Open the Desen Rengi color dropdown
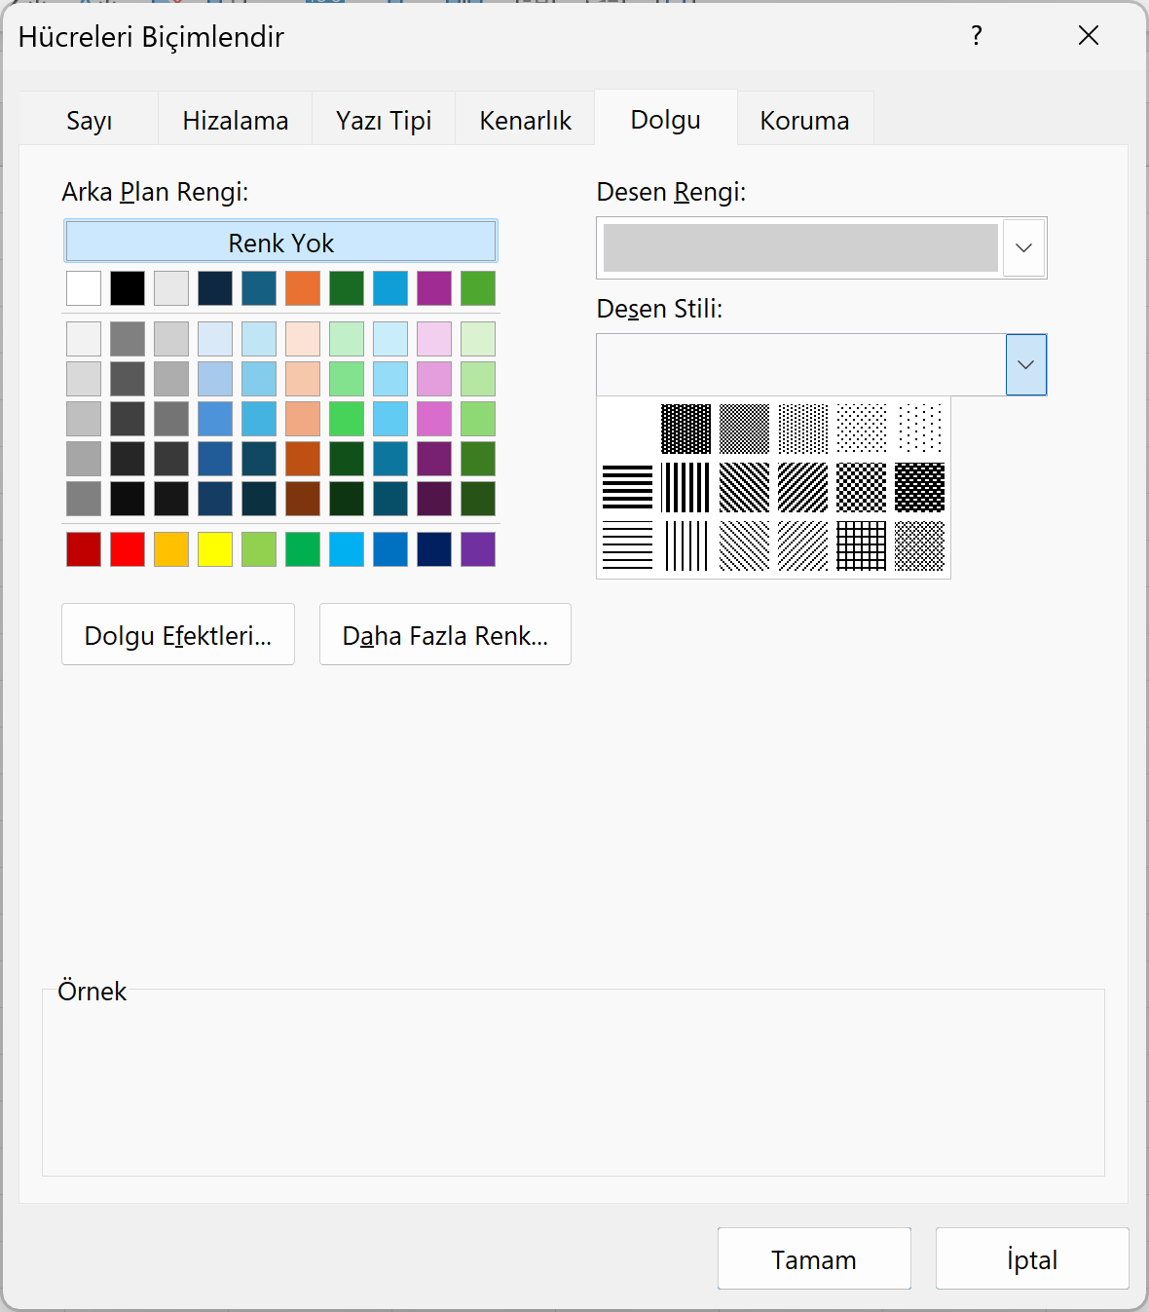 pyautogui.click(x=1023, y=247)
